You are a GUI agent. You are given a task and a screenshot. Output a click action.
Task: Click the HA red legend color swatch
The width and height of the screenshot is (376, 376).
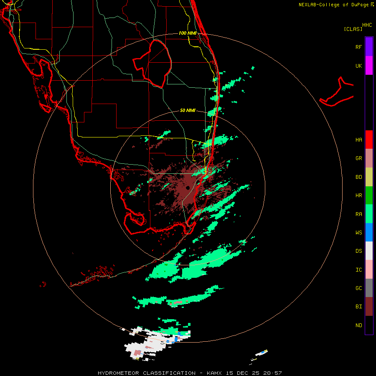369,140
